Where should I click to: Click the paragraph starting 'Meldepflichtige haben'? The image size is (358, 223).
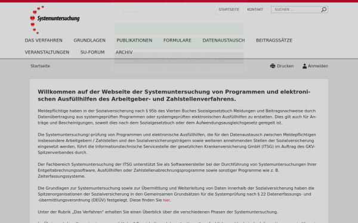177,117
